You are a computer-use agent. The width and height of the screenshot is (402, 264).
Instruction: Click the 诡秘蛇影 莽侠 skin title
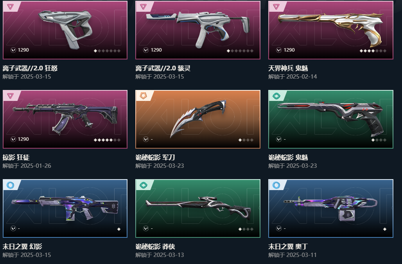coord(155,246)
